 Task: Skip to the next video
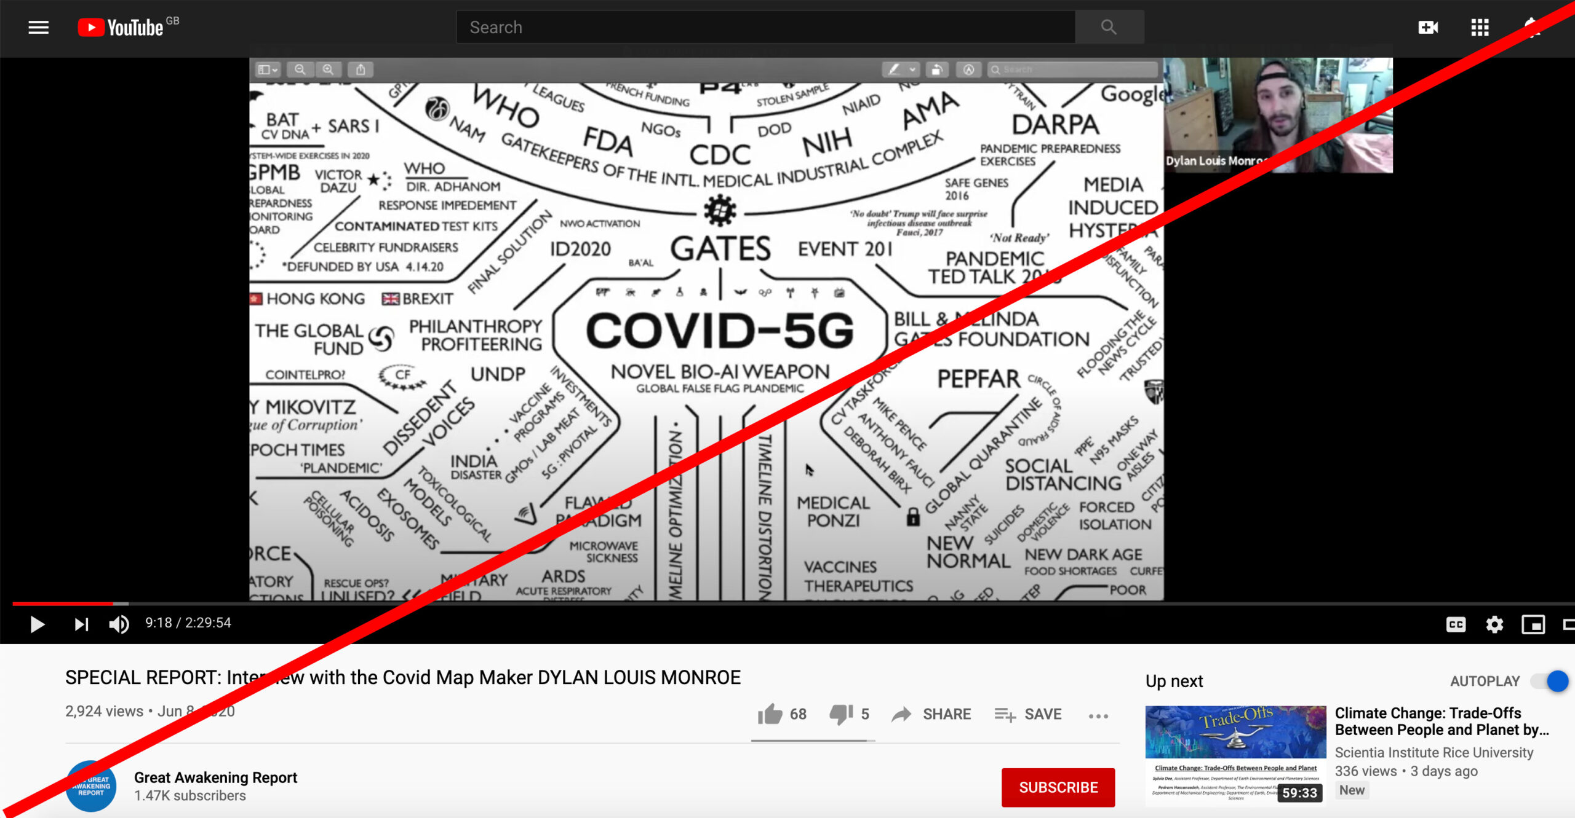point(81,624)
